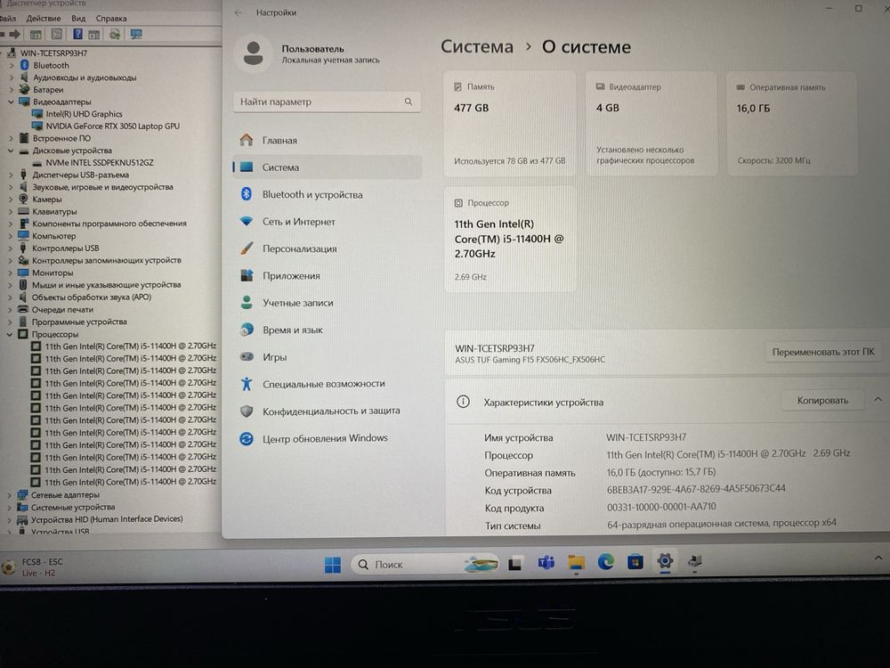Expand the Сетевые адаптеры node
Screen dimensions: 890x668
[9, 494]
